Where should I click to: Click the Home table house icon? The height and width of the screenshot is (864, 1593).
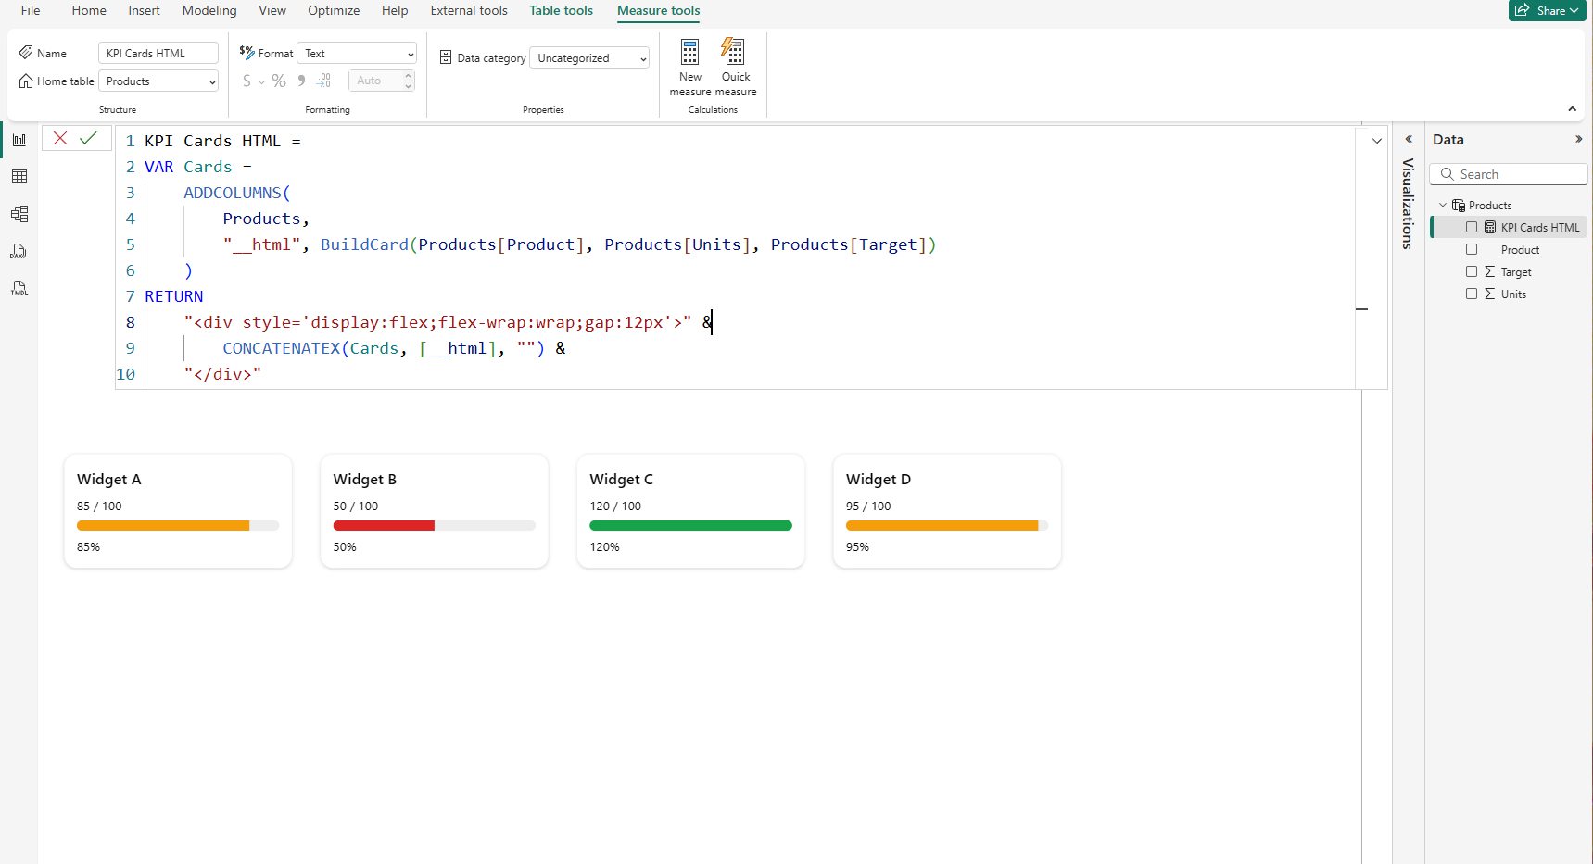pos(26,81)
